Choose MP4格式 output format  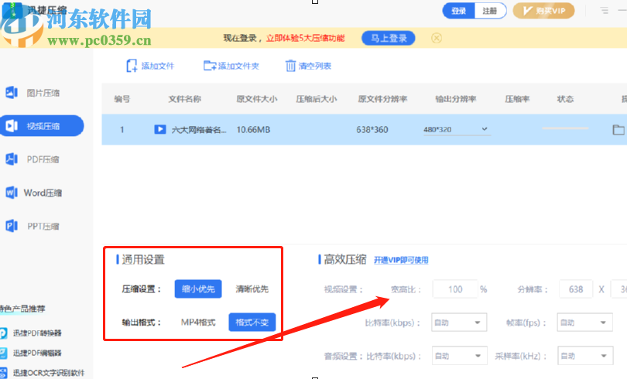[x=198, y=323]
